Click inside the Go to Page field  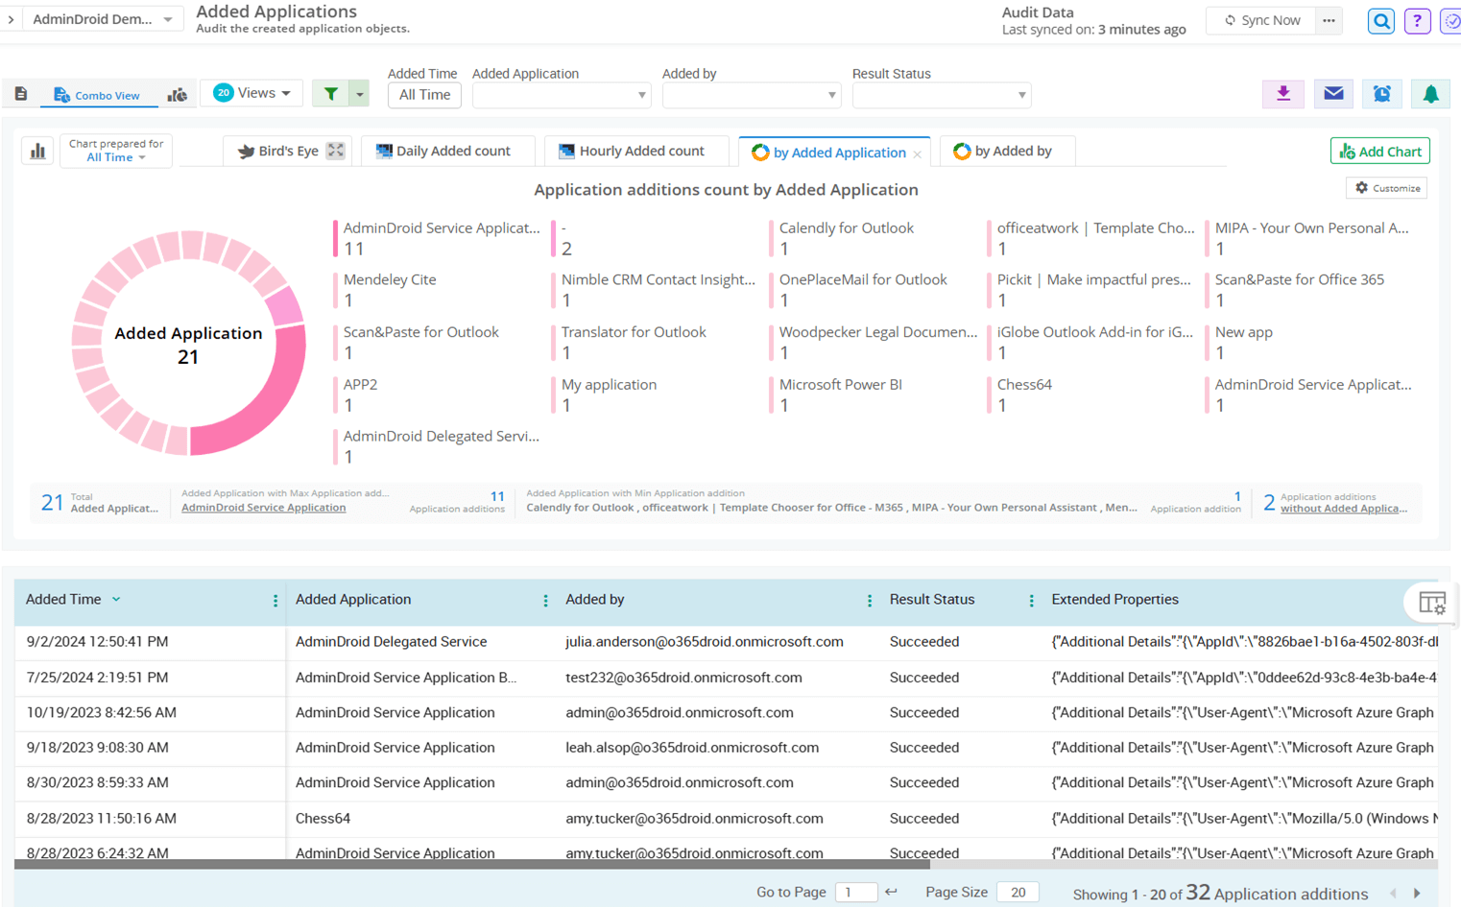(x=855, y=892)
